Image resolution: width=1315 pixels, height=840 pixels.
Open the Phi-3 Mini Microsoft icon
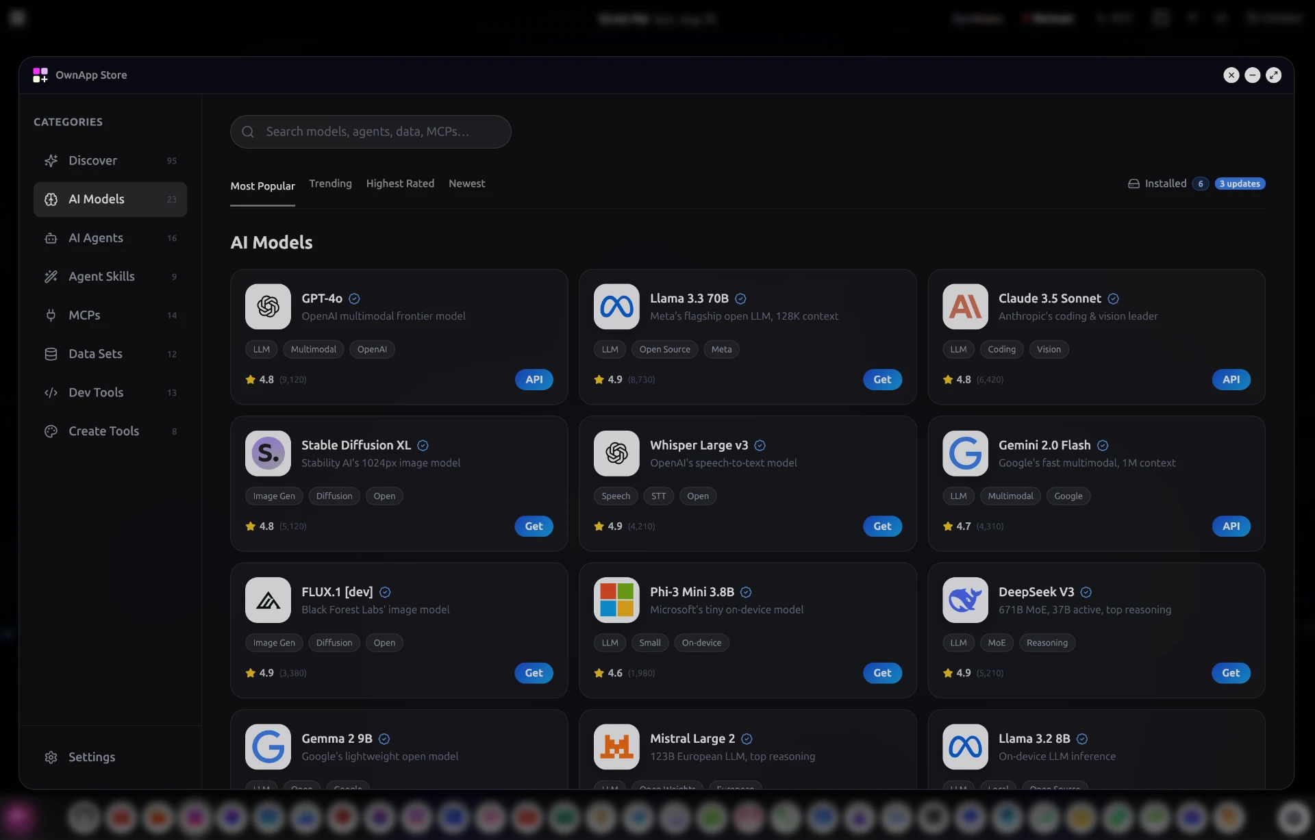pyautogui.click(x=616, y=600)
